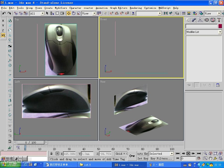Switch to the Hierarchy panel
The image size is (224, 168).
[200, 20]
